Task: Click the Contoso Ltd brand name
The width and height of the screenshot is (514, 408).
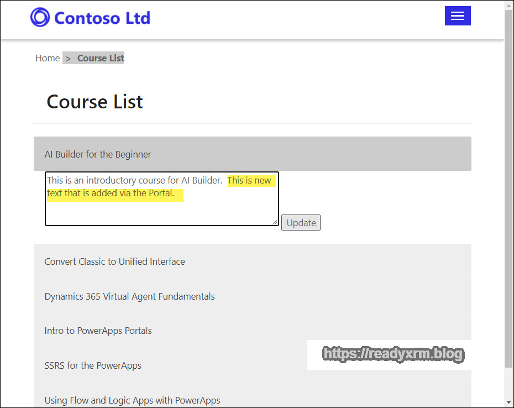Action: (x=102, y=18)
